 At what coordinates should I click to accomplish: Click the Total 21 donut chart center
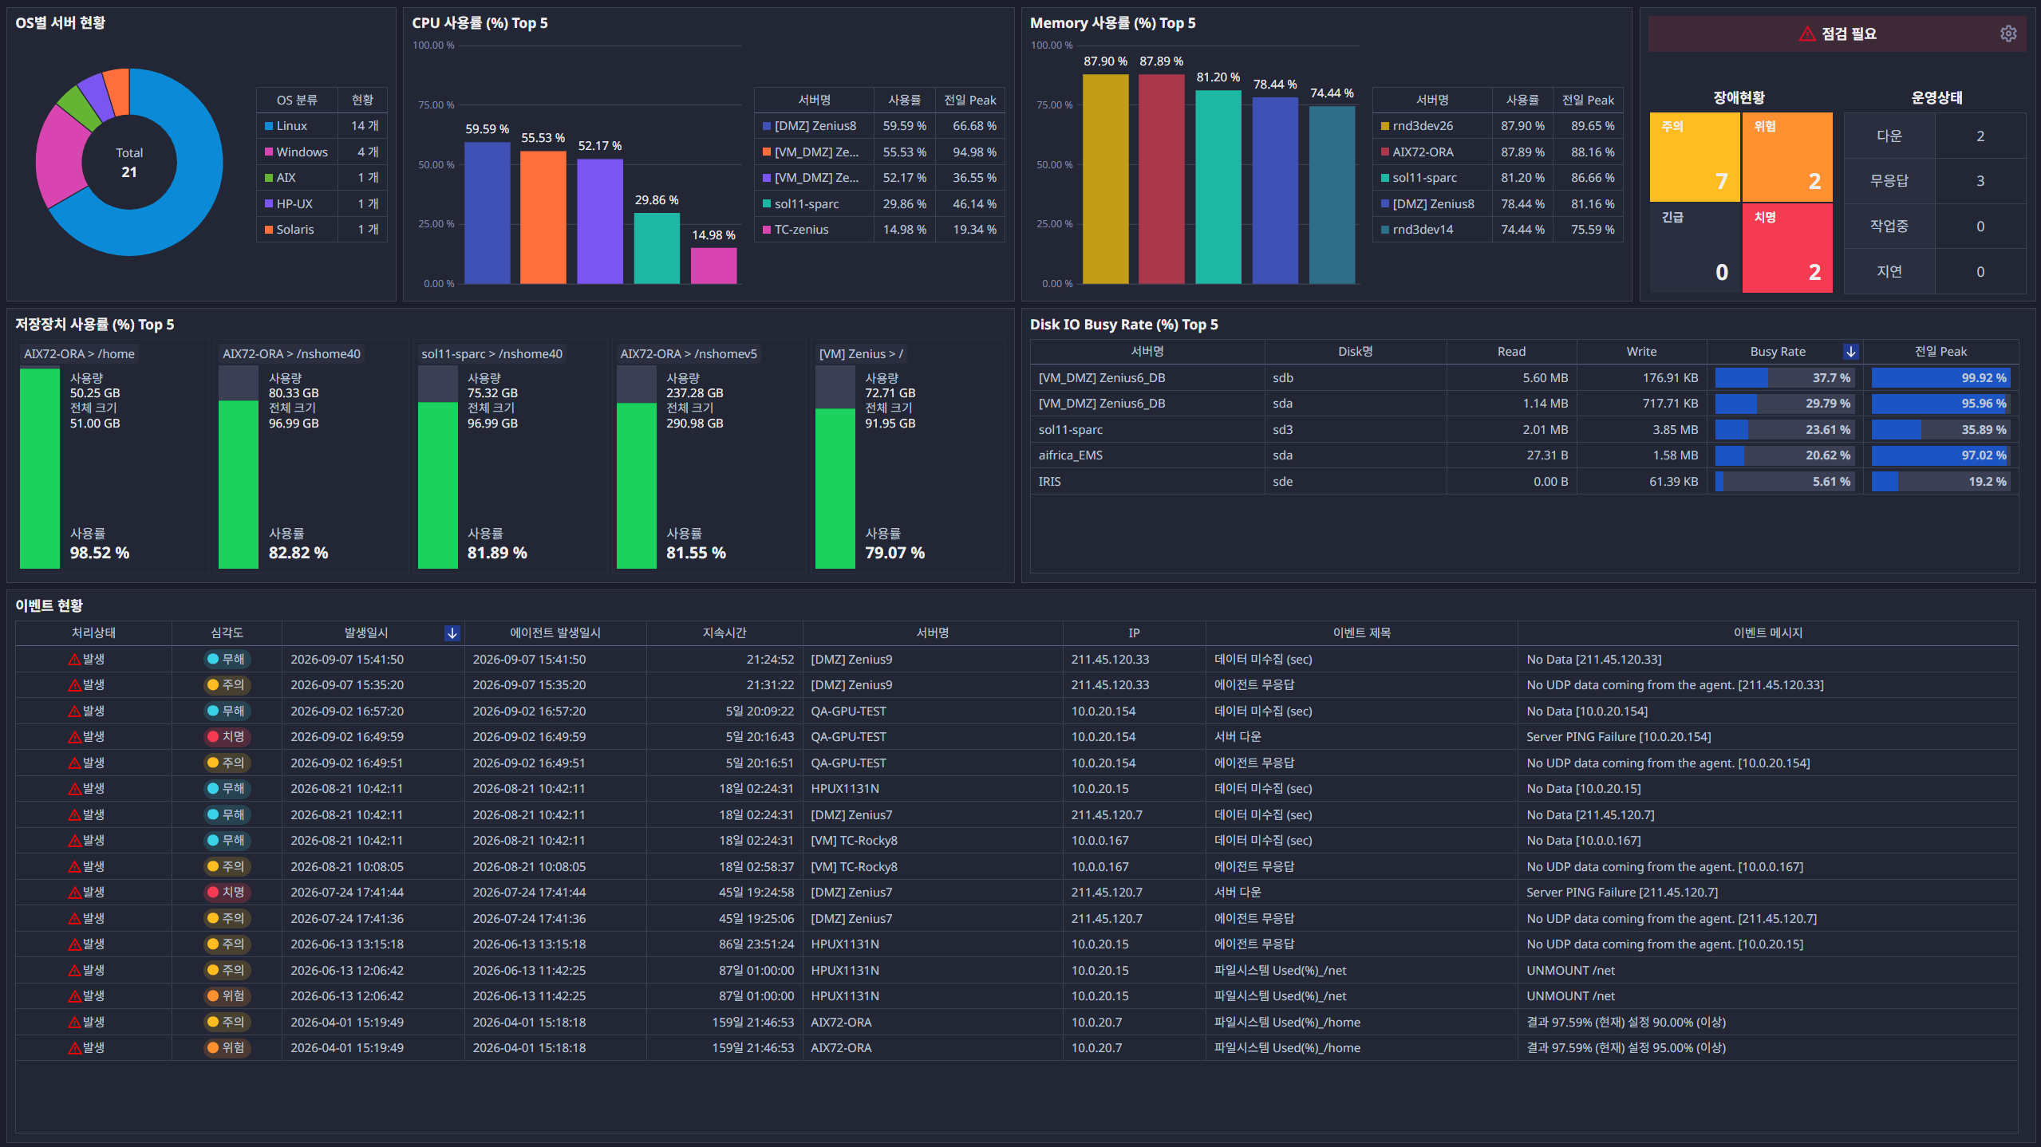tap(129, 163)
